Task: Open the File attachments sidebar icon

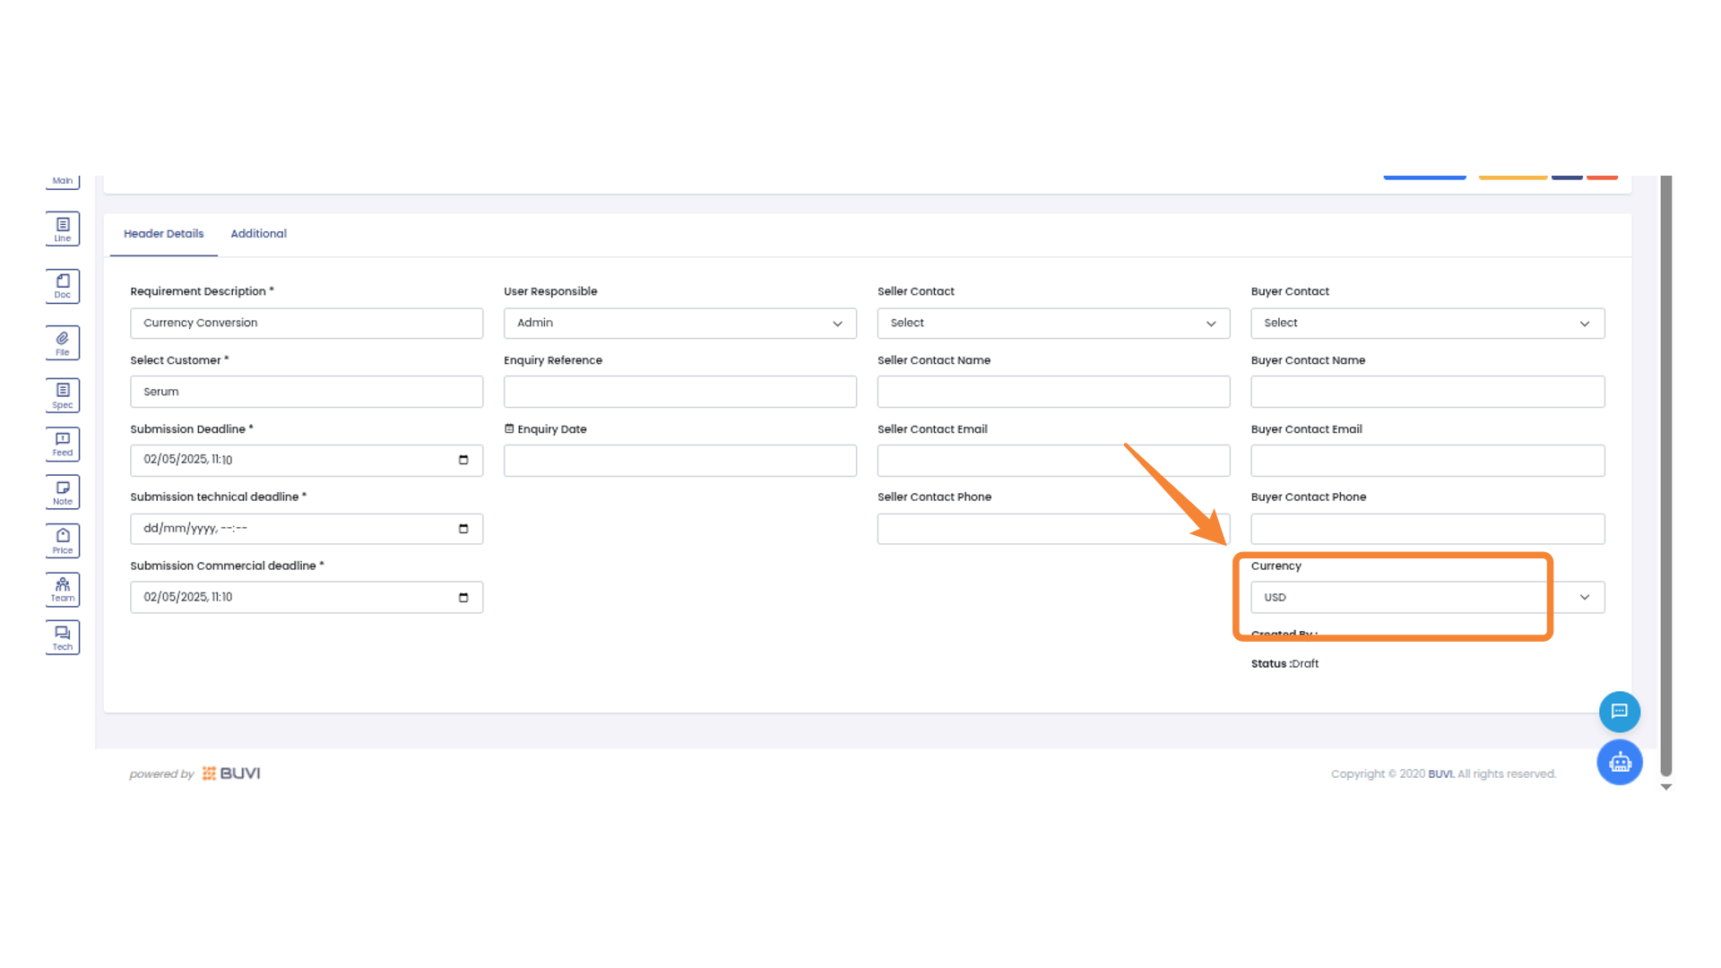Action: [x=63, y=343]
